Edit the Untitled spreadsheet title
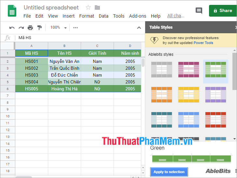The width and height of the screenshot is (237, 178). coord(51,7)
